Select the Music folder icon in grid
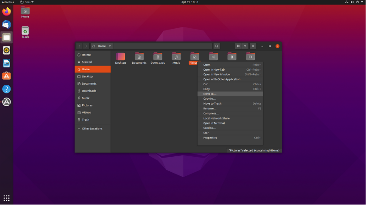Viewport: 366px width, 205px height. [x=176, y=57]
